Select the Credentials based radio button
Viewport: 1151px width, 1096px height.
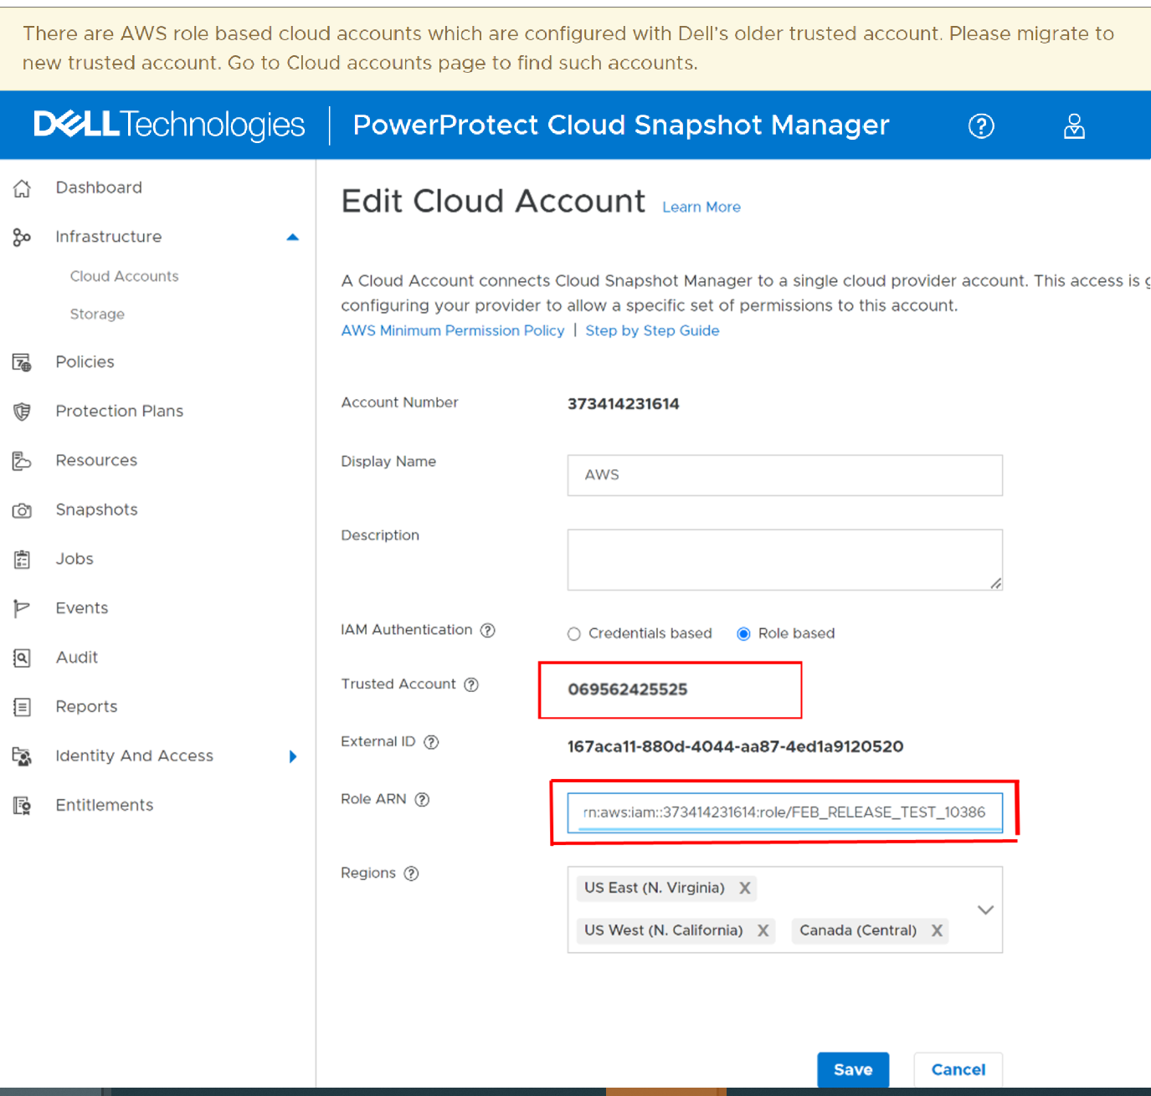574,633
